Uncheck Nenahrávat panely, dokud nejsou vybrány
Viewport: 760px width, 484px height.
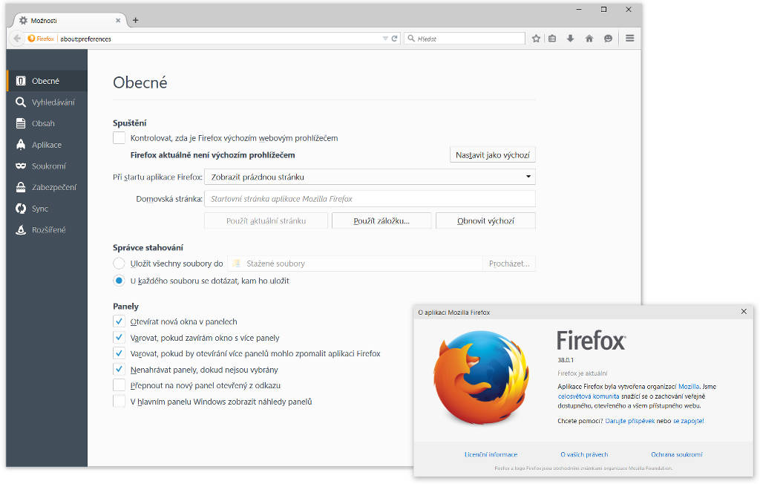point(119,370)
